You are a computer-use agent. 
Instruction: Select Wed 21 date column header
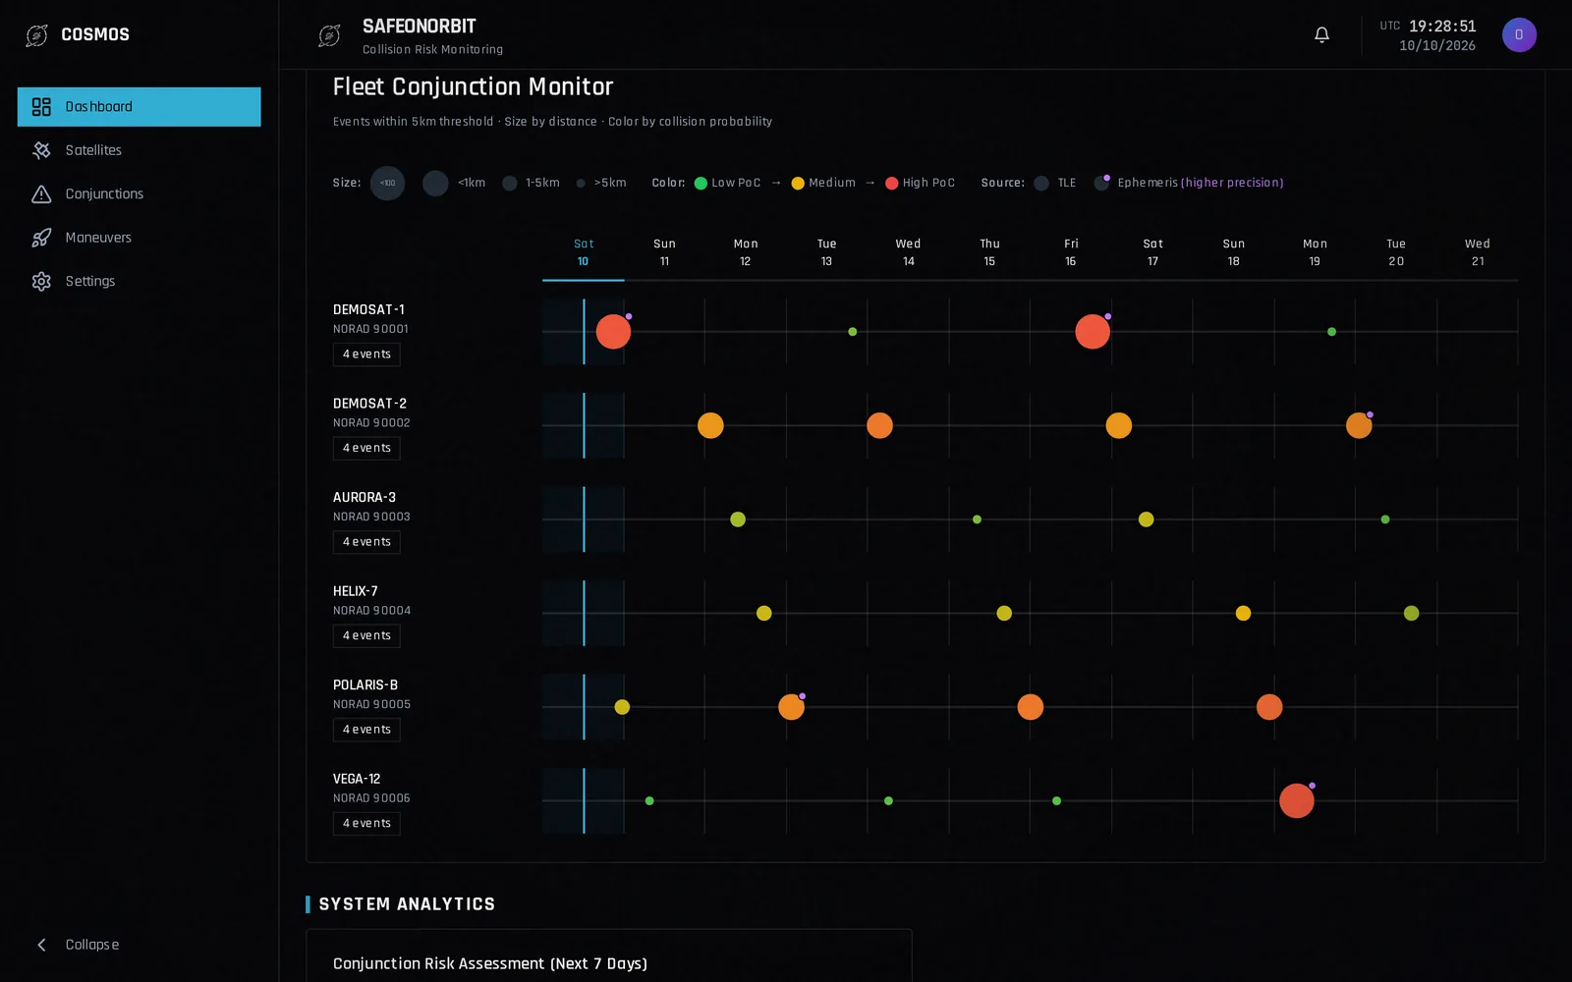(x=1478, y=252)
